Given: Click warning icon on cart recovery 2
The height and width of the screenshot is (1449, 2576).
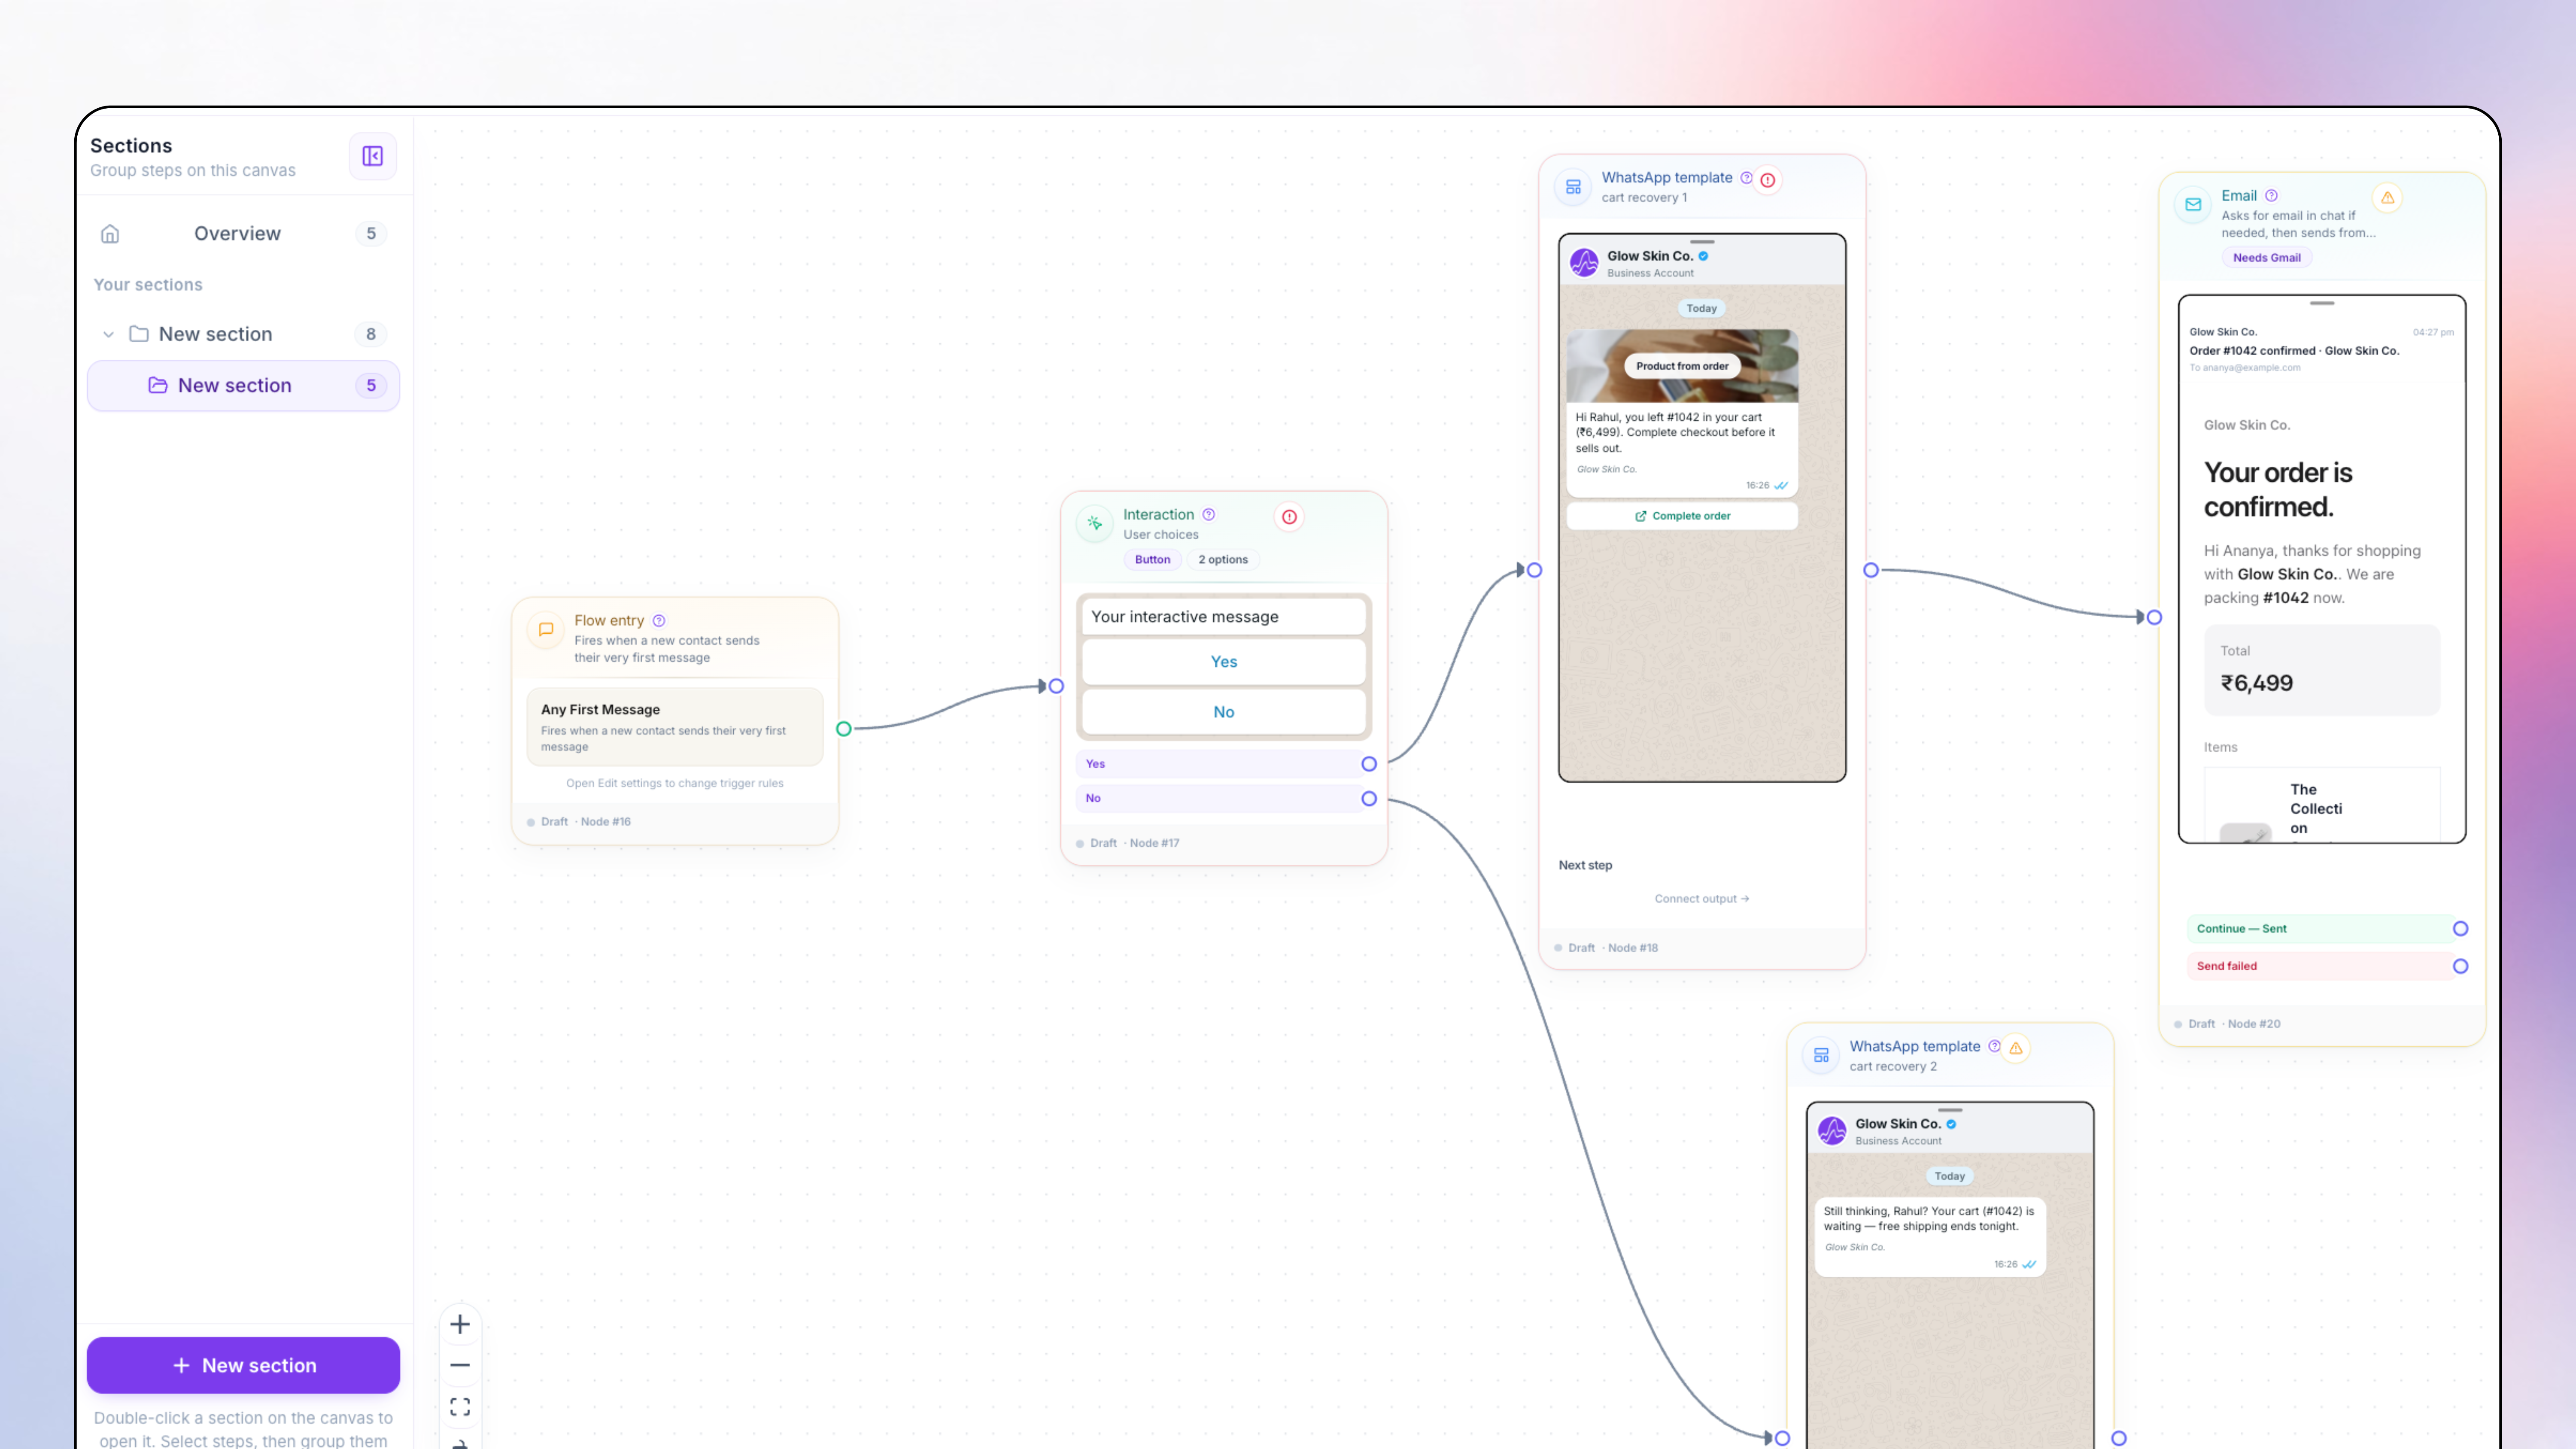Looking at the screenshot, I should click(x=2016, y=1048).
